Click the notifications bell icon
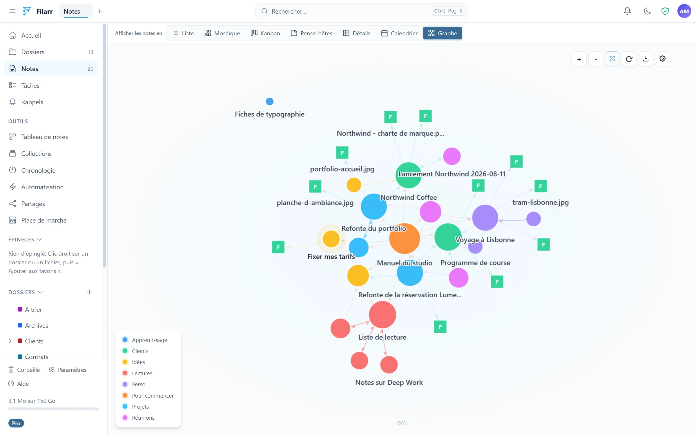 pyautogui.click(x=627, y=11)
